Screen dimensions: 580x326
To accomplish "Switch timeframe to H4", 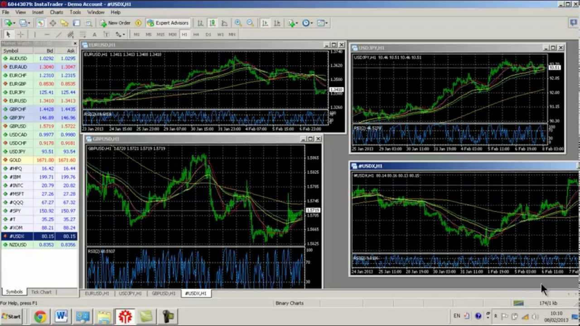I will 196,34.
